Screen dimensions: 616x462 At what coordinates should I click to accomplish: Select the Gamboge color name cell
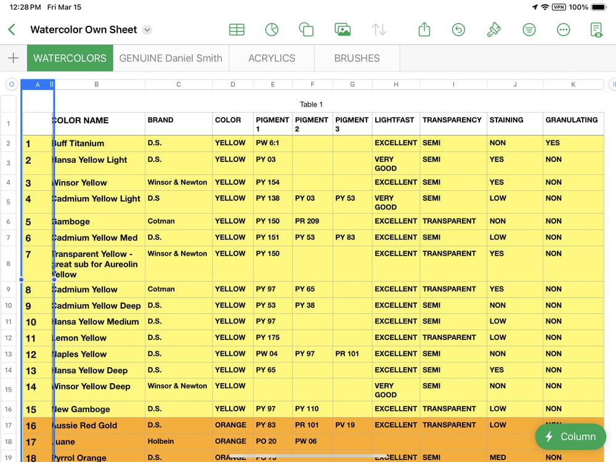[x=99, y=222]
